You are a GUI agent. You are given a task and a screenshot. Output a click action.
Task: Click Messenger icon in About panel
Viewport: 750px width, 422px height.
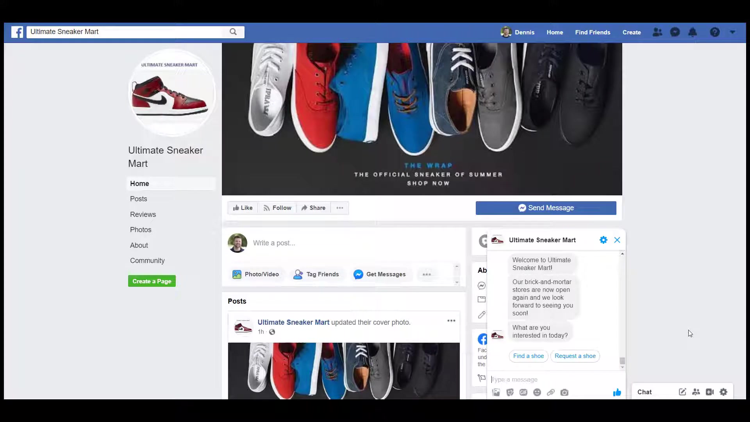click(x=482, y=286)
